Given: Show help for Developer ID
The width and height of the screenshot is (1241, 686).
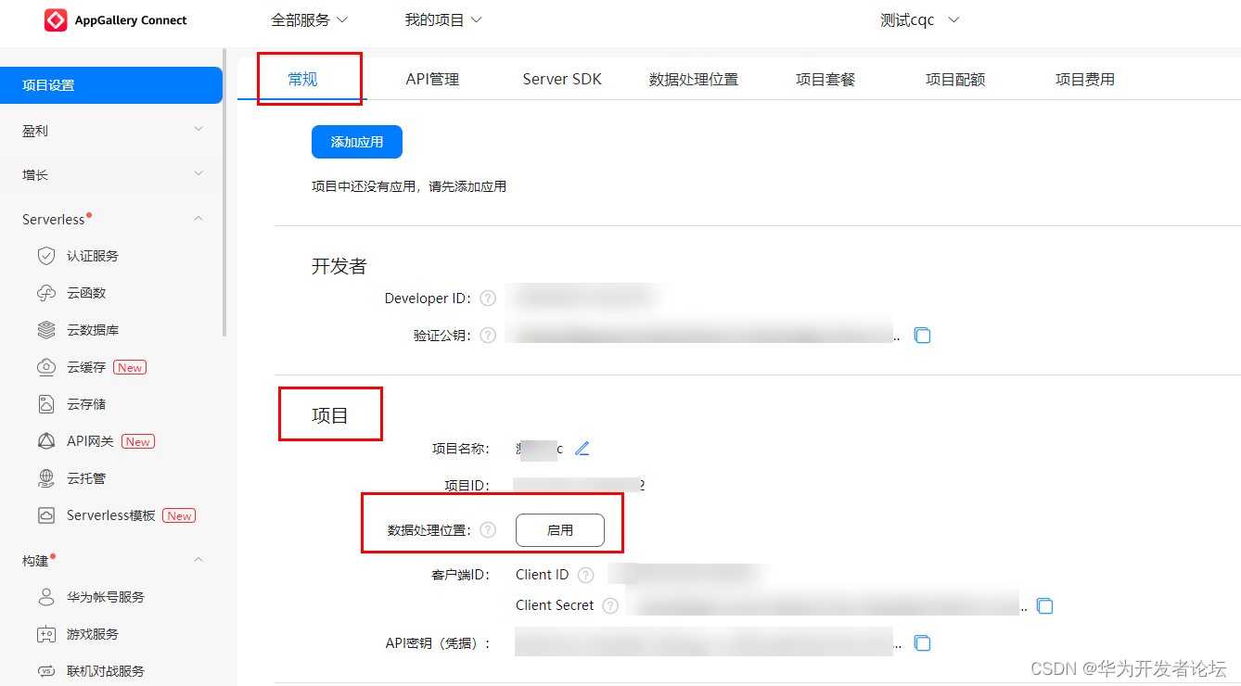Looking at the screenshot, I should pyautogui.click(x=488, y=299).
